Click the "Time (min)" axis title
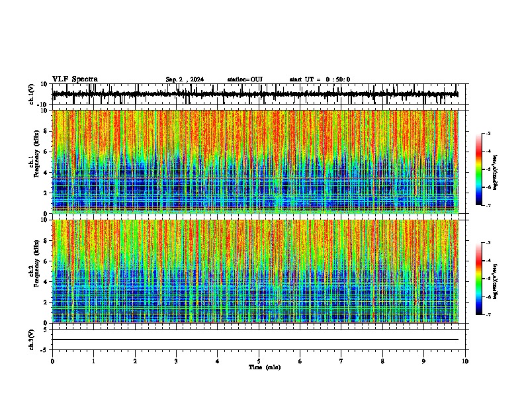The image size is (524, 405). click(x=265, y=367)
